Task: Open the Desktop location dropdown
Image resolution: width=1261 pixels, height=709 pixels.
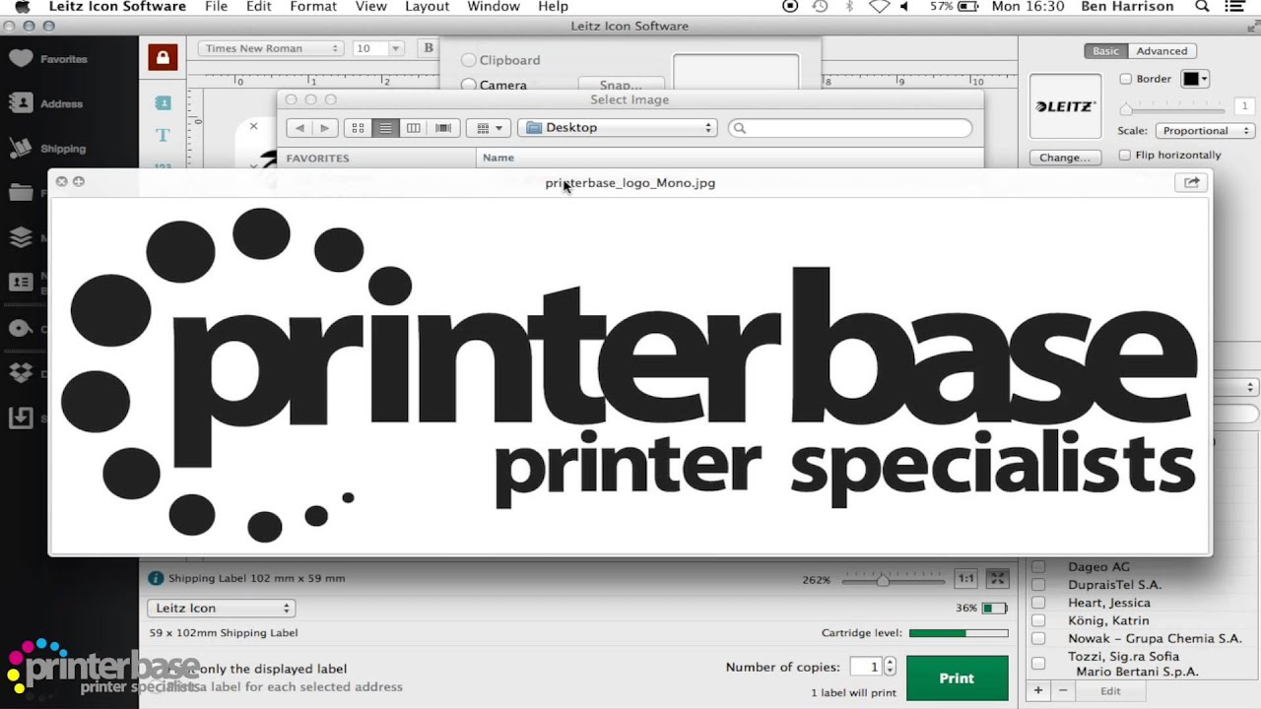Action: [x=617, y=127]
